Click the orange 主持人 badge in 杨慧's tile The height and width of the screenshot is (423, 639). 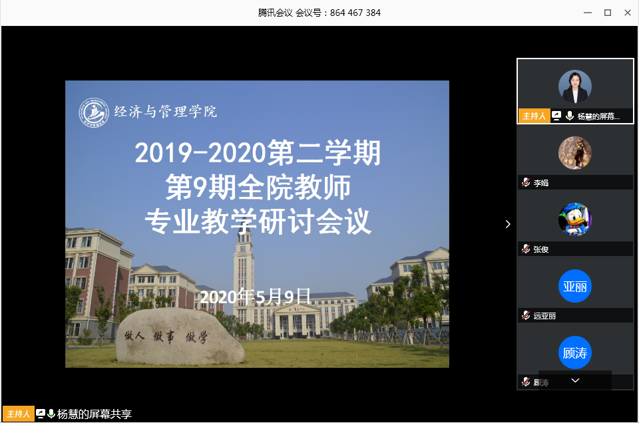tap(534, 116)
